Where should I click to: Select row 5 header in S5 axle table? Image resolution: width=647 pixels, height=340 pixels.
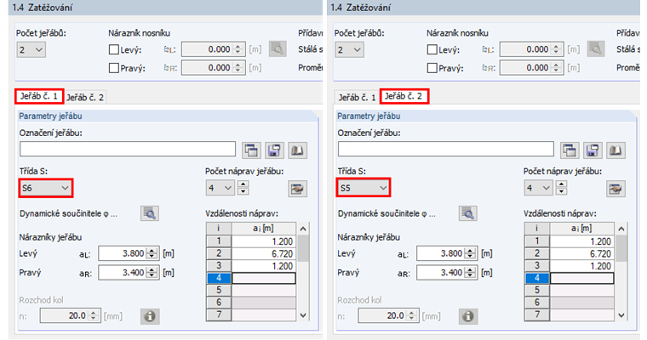click(x=537, y=290)
